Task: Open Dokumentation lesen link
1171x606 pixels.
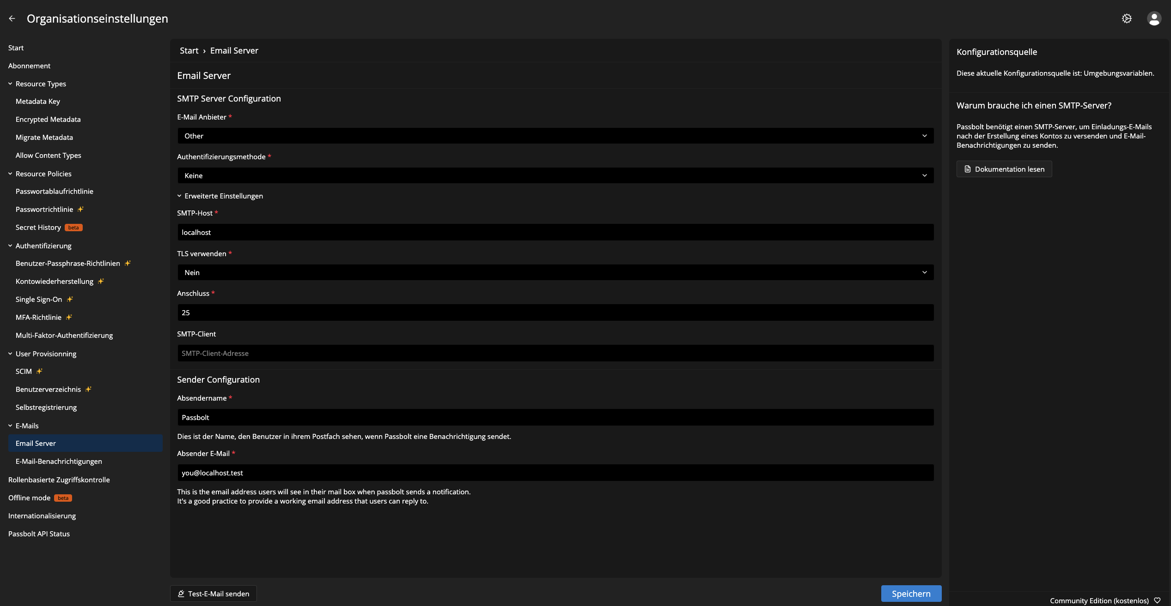Action: (1004, 169)
